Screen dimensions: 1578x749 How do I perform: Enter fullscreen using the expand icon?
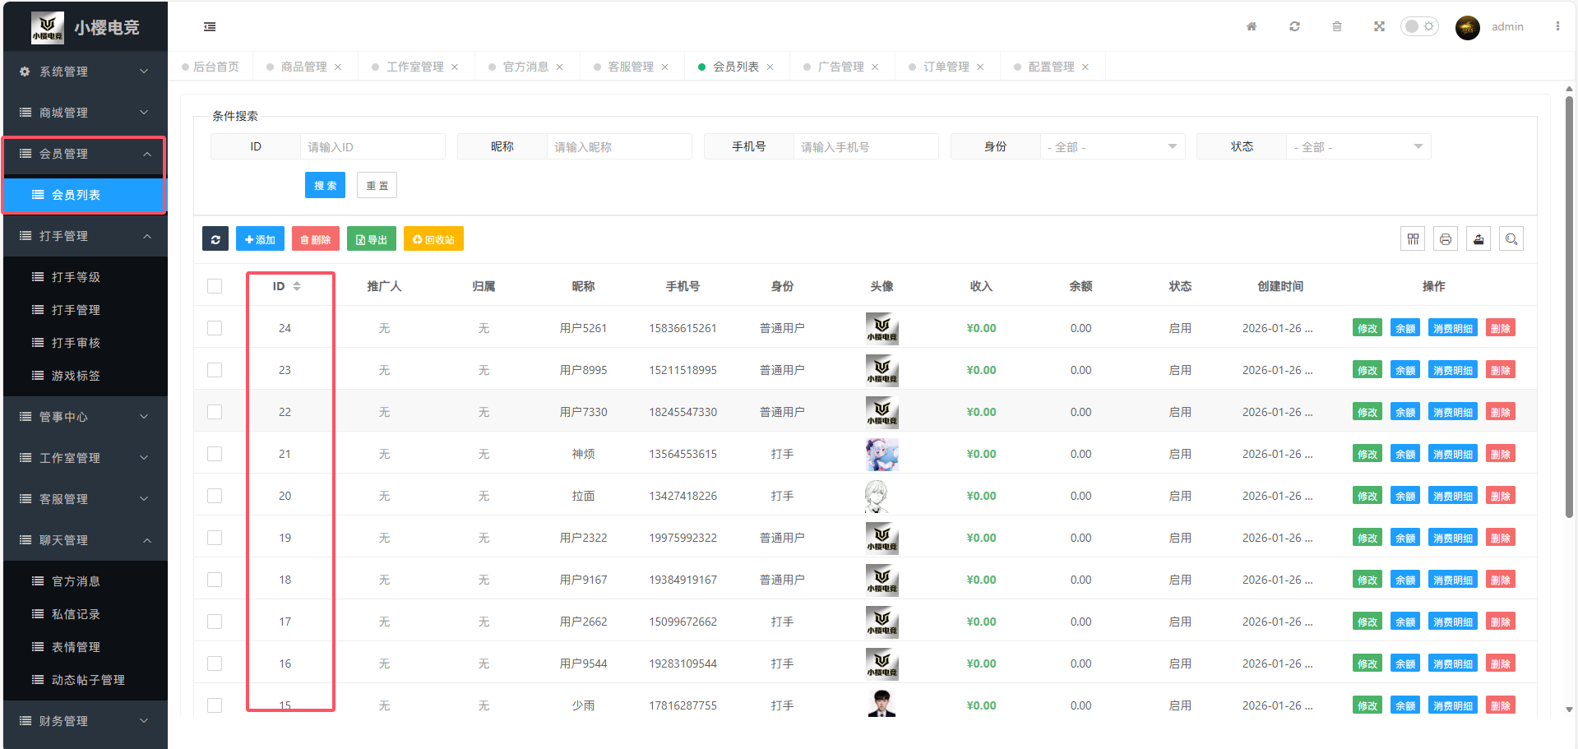pos(1379,26)
